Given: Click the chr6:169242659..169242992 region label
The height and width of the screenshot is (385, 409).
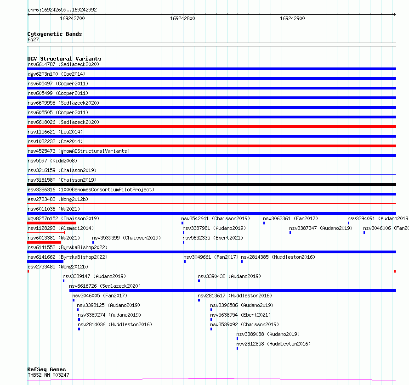Looking at the screenshot, I should click(x=62, y=10).
